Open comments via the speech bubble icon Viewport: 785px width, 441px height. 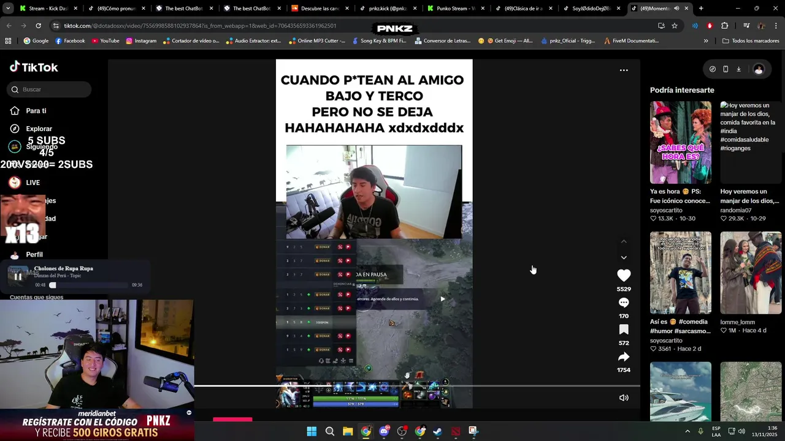pyautogui.click(x=624, y=303)
